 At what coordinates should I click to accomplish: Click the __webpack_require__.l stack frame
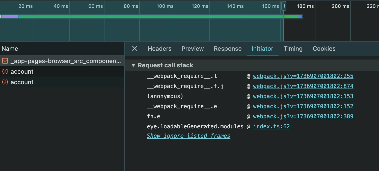182,76
